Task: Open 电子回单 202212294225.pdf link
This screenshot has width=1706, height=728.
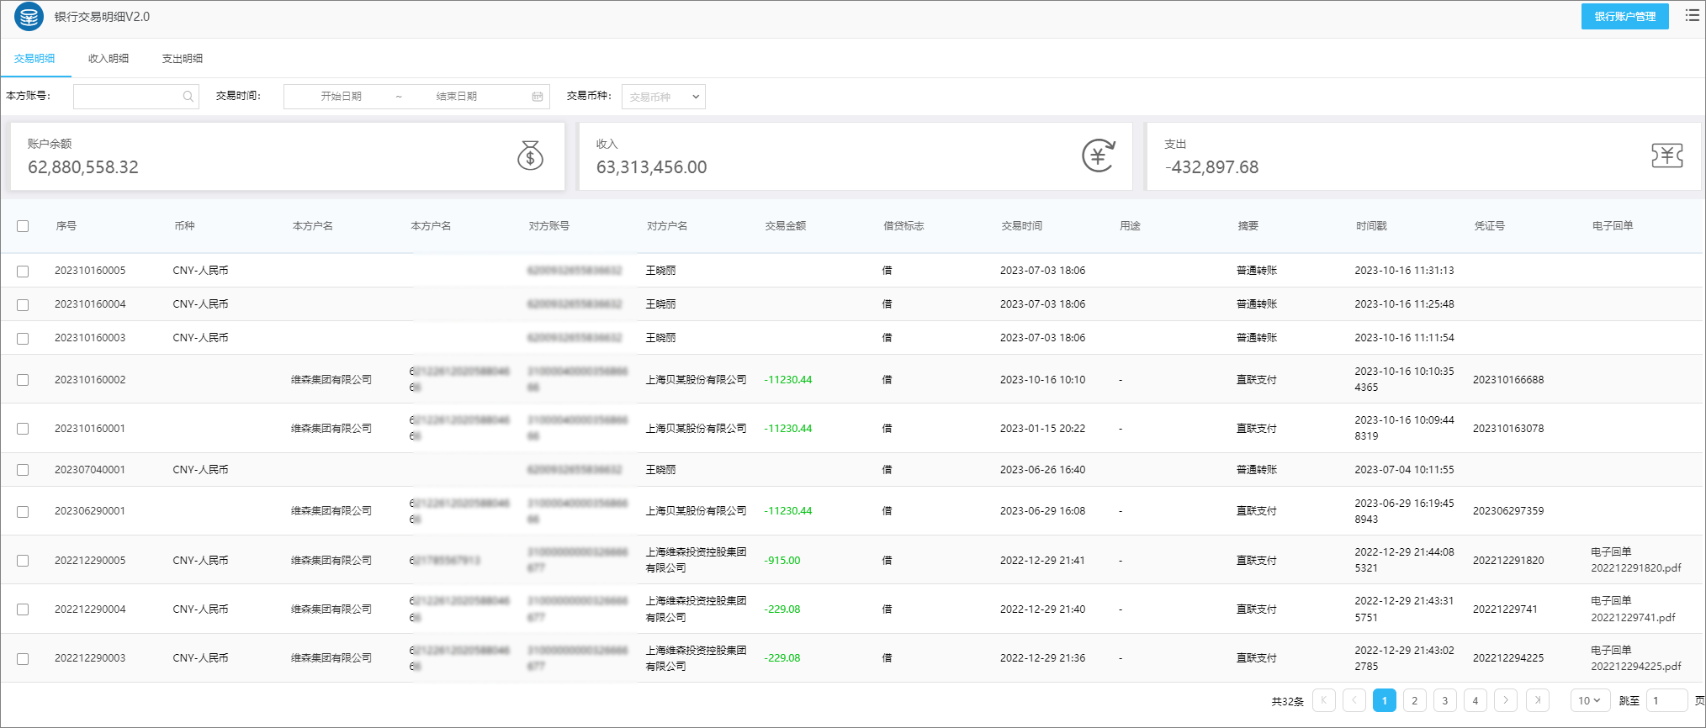Action: pyautogui.click(x=1635, y=658)
